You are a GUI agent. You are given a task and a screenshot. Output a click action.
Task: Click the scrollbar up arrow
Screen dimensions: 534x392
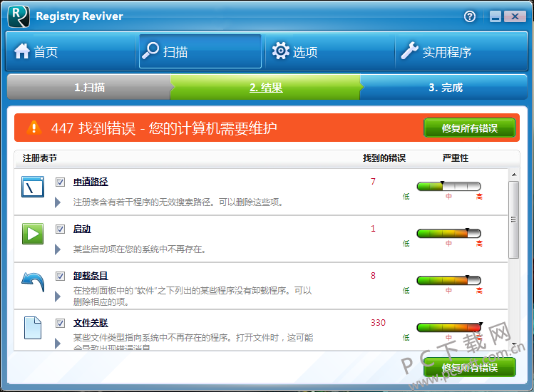pyautogui.click(x=514, y=175)
